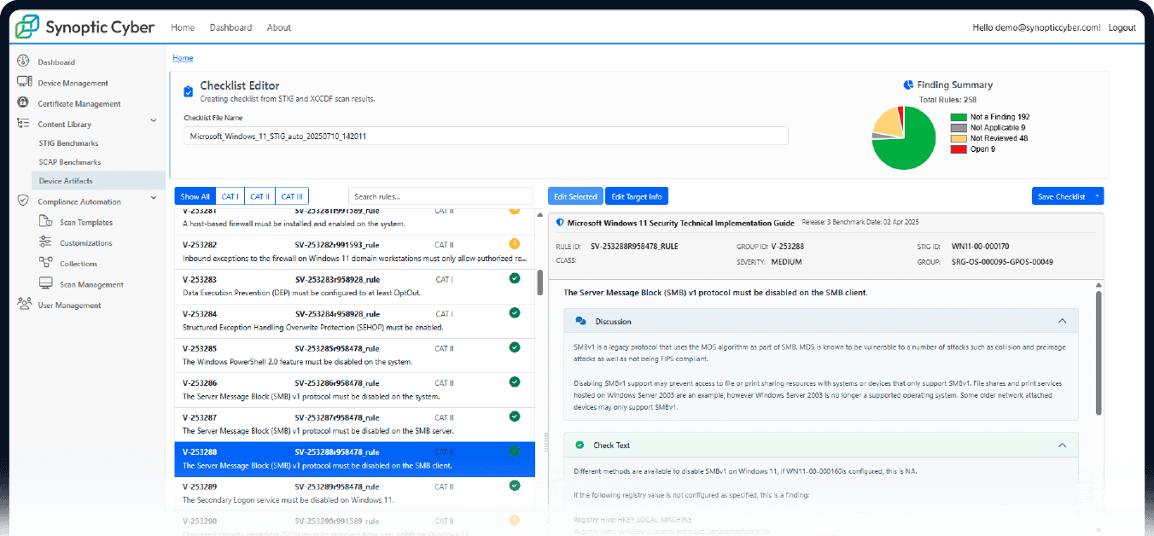The height and width of the screenshot is (536, 1154).
Task: Click the Customizations sliders icon
Action: tap(45, 242)
